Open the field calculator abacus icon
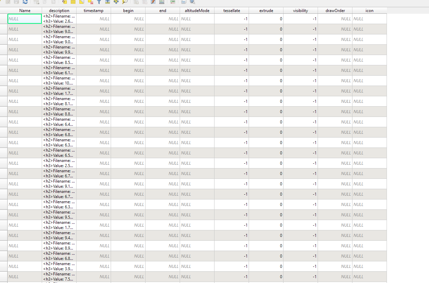The height and width of the screenshot is (283, 429). point(161,2)
